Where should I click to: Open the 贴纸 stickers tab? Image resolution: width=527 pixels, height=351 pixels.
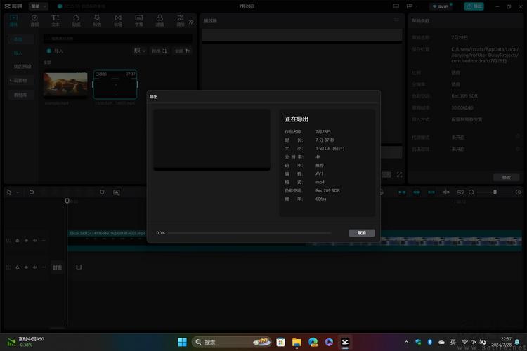tap(77, 20)
